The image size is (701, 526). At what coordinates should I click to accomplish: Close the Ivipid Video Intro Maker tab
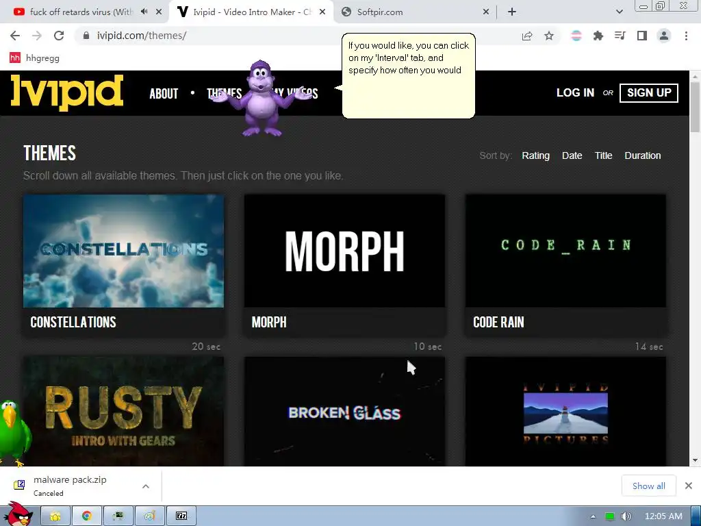tap(322, 12)
